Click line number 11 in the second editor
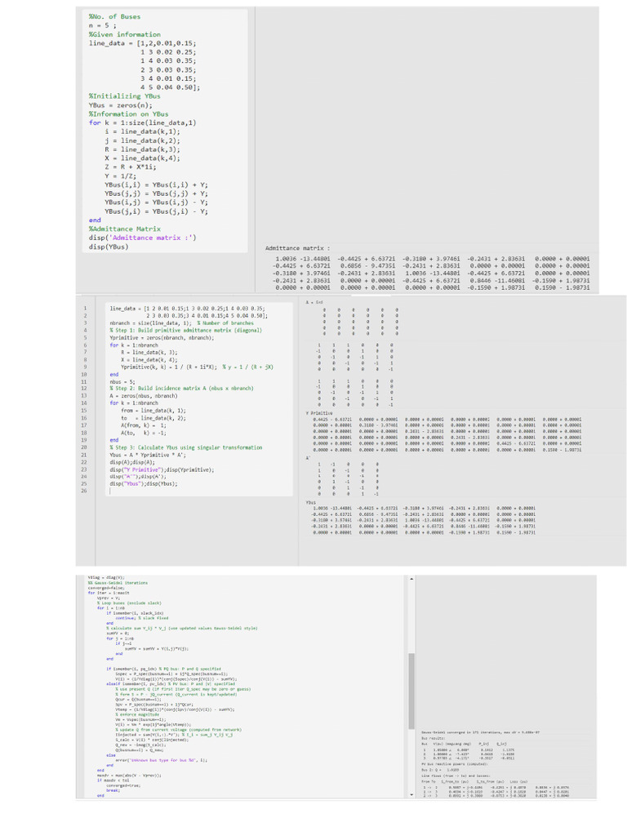The image size is (627, 836). (84, 381)
